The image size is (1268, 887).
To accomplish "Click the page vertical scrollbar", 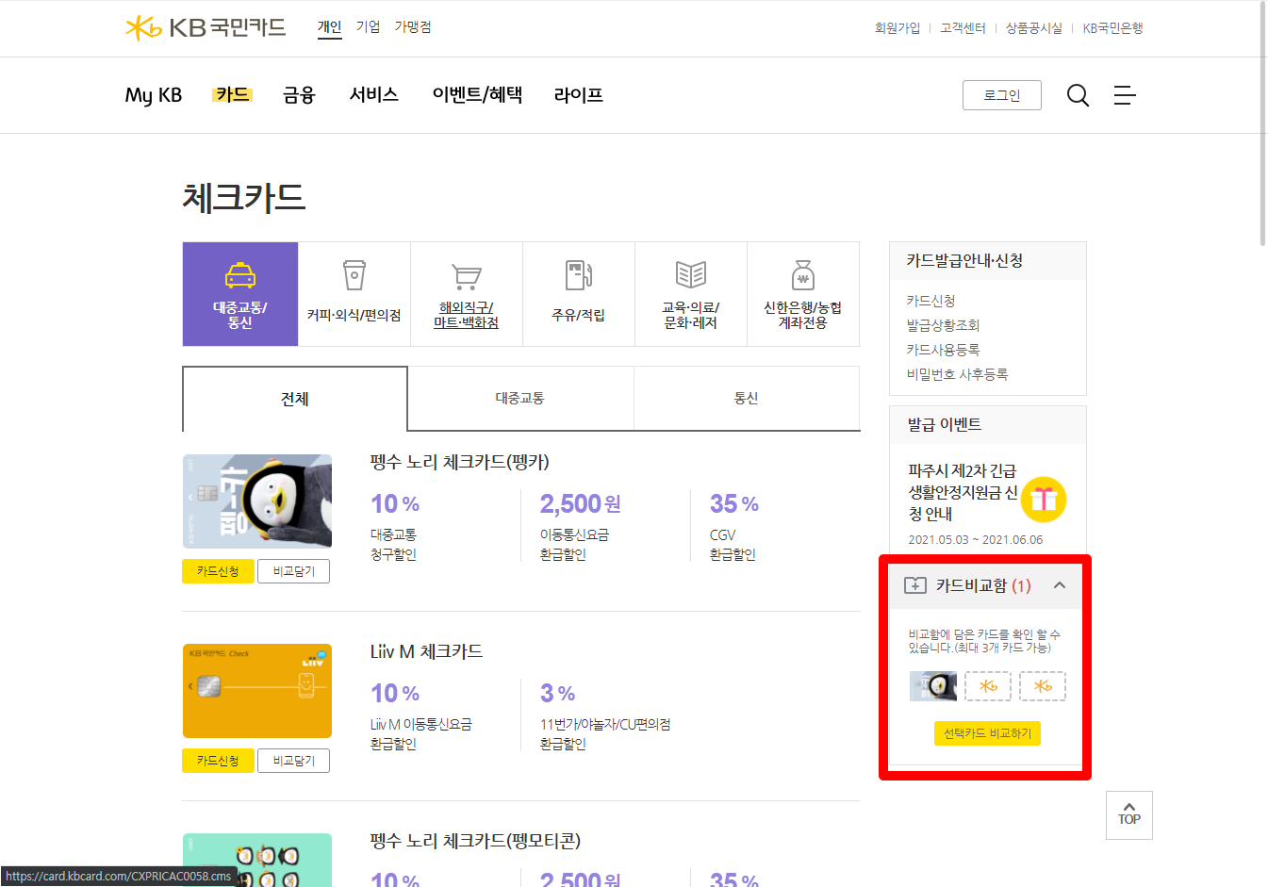I will 1263,123.
